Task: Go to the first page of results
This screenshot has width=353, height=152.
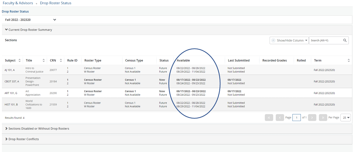Action: 269,117
